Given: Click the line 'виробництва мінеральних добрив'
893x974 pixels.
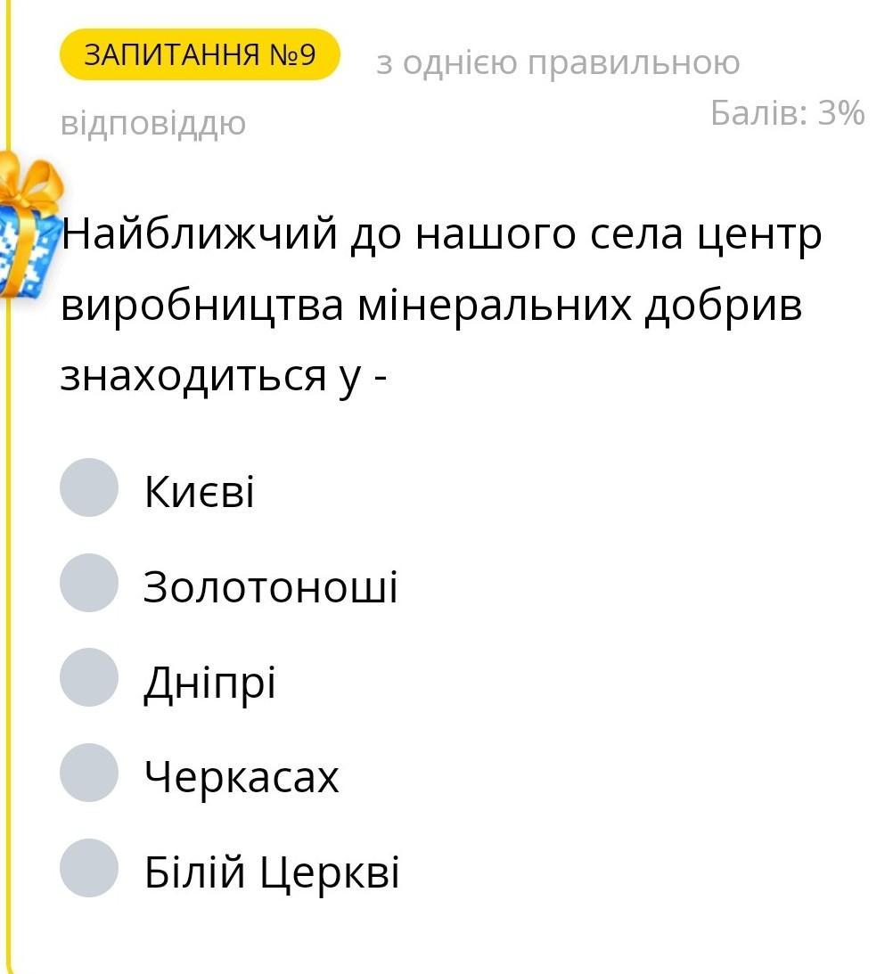Looking at the screenshot, I should pyautogui.click(x=431, y=306).
